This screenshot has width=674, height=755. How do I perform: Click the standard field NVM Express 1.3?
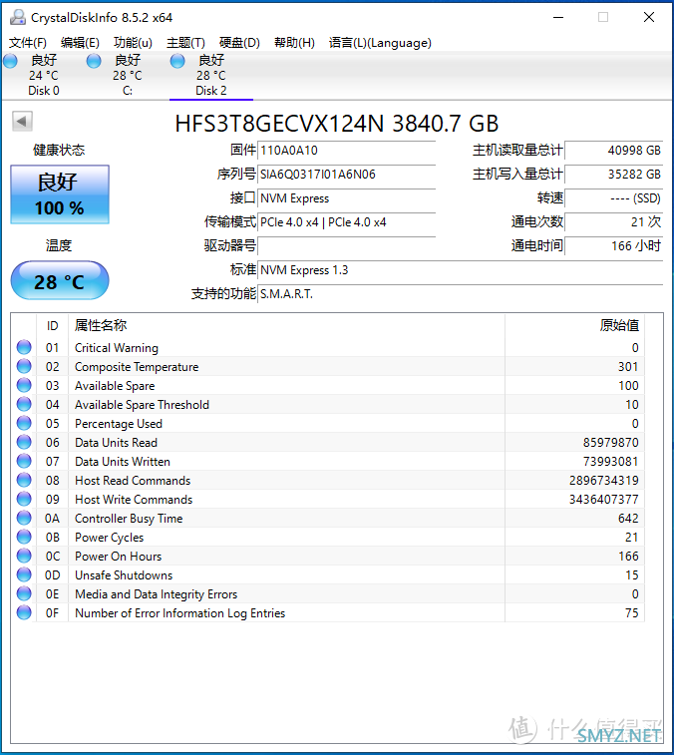point(461,270)
